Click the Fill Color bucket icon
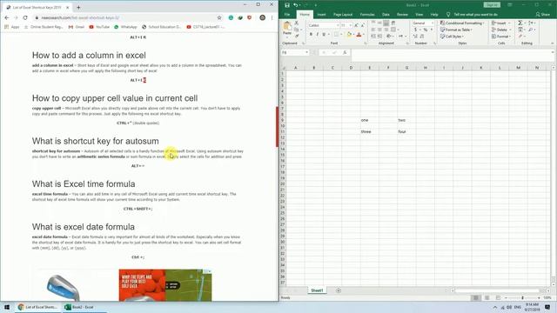Screen dimensions: 557x313 click(349, 35)
